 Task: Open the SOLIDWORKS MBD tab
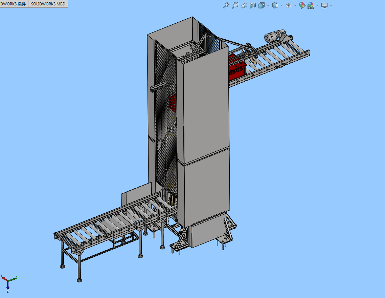(48, 4)
